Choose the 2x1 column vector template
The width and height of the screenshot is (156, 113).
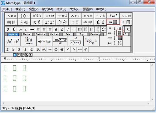115,28
